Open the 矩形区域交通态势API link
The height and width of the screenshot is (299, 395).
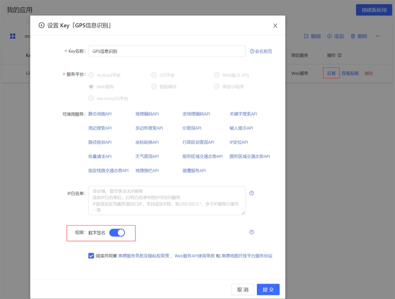click(x=203, y=156)
